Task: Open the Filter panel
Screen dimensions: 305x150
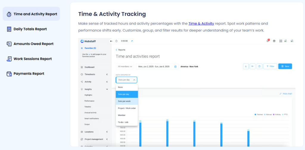Action: tap(270, 66)
